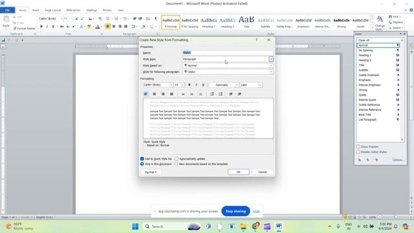Click Cancel in the Create New Style dialog

click(263, 172)
